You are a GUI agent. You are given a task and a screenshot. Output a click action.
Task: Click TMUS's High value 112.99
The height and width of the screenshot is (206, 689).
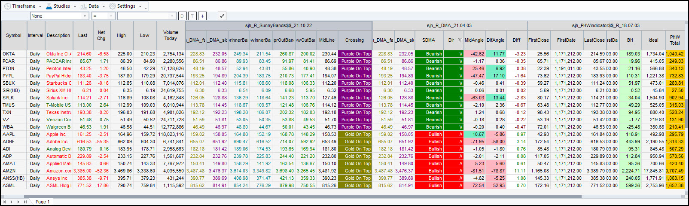[x=122, y=105]
